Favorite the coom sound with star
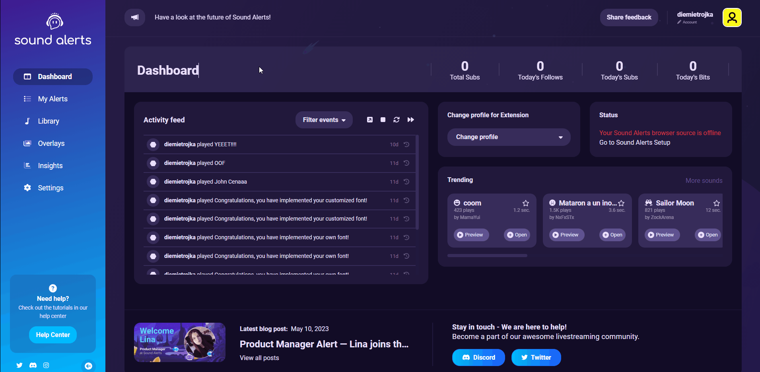This screenshot has height=372, width=760. tap(526, 203)
